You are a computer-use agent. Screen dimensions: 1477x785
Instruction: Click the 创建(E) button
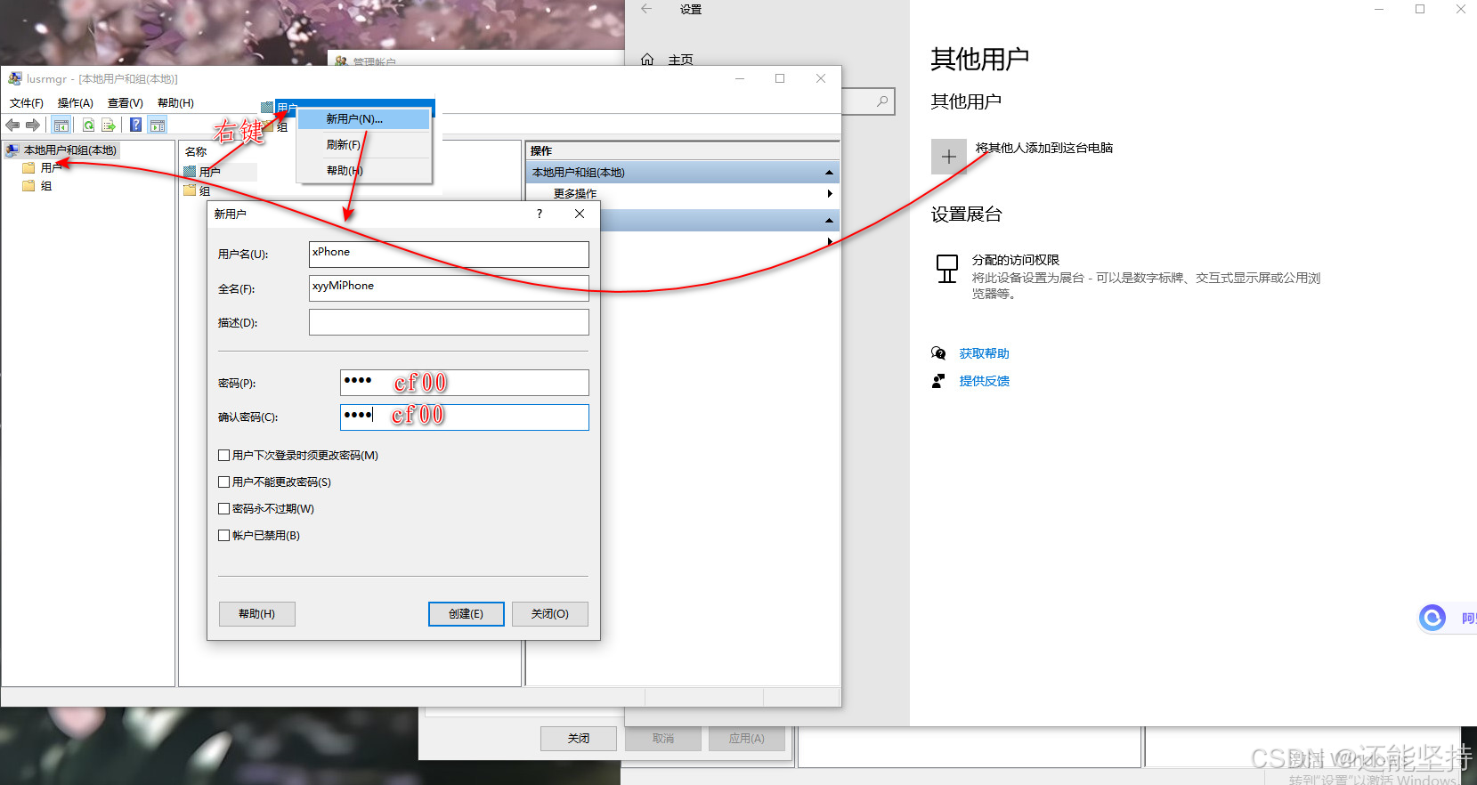coord(467,614)
